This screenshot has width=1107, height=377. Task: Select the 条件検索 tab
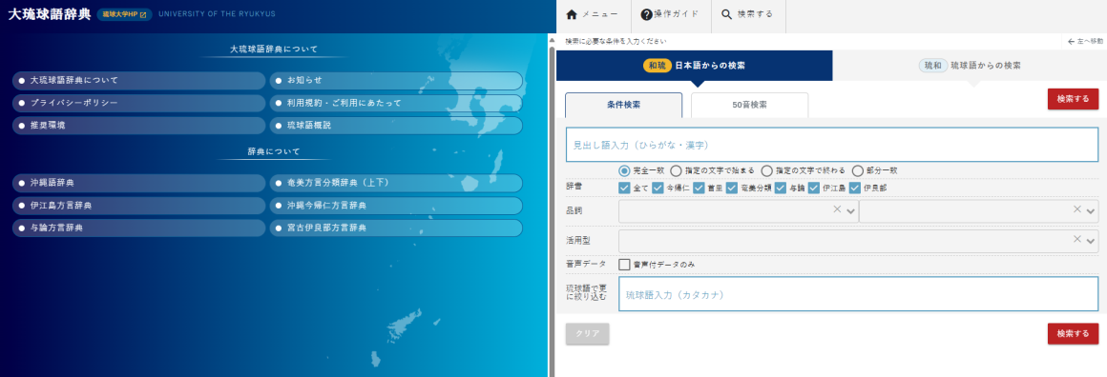(x=623, y=105)
